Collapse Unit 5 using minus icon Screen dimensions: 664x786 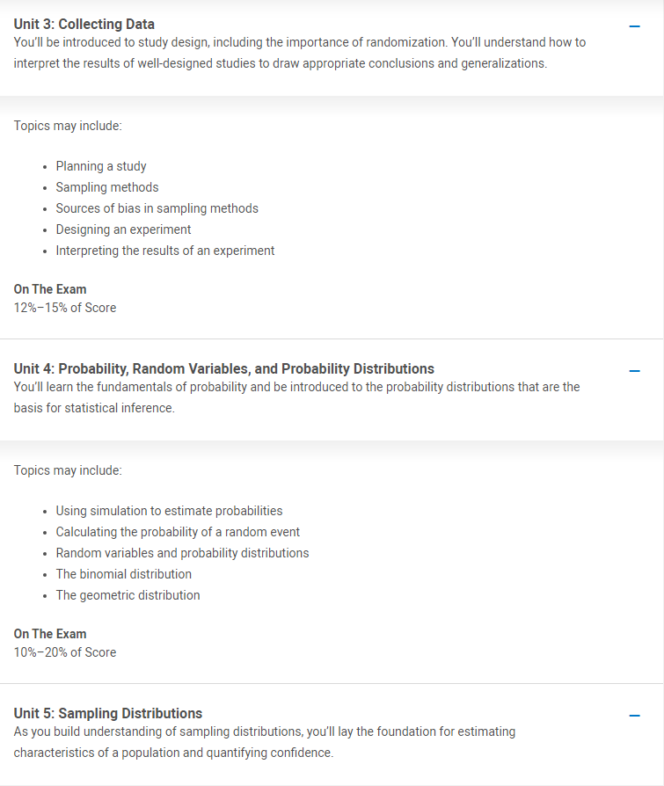coord(634,716)
